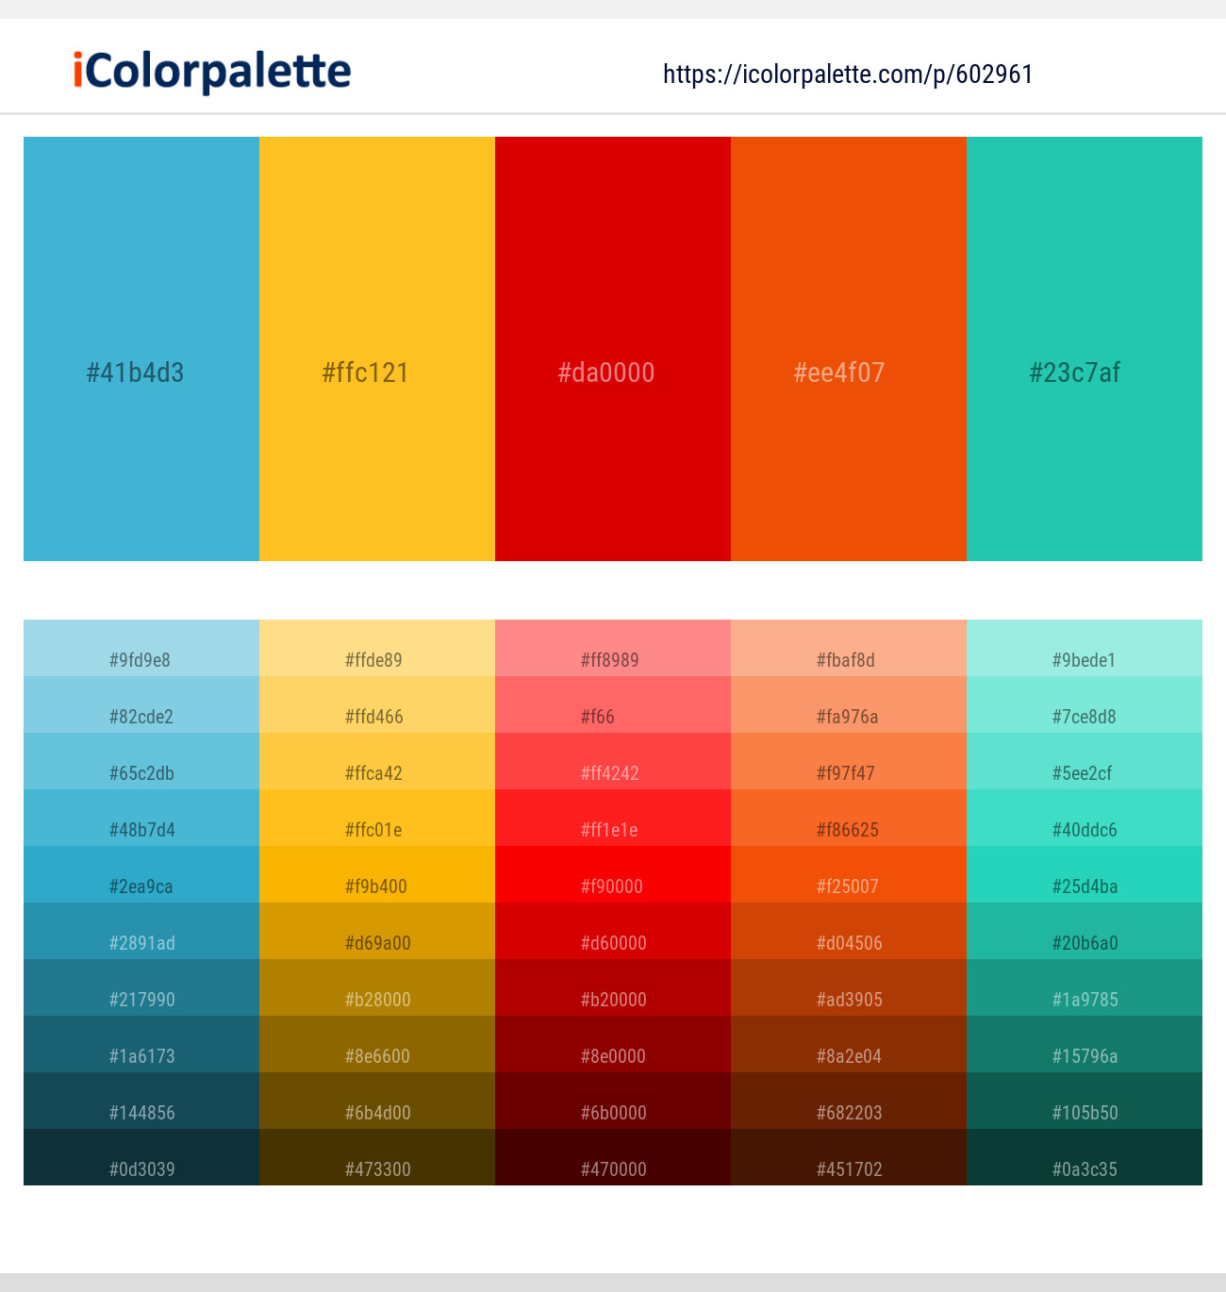Screen dimensions: 1226x1292
Task: Select the bright red #ff1e1e shade
Action: click(613, 830)
